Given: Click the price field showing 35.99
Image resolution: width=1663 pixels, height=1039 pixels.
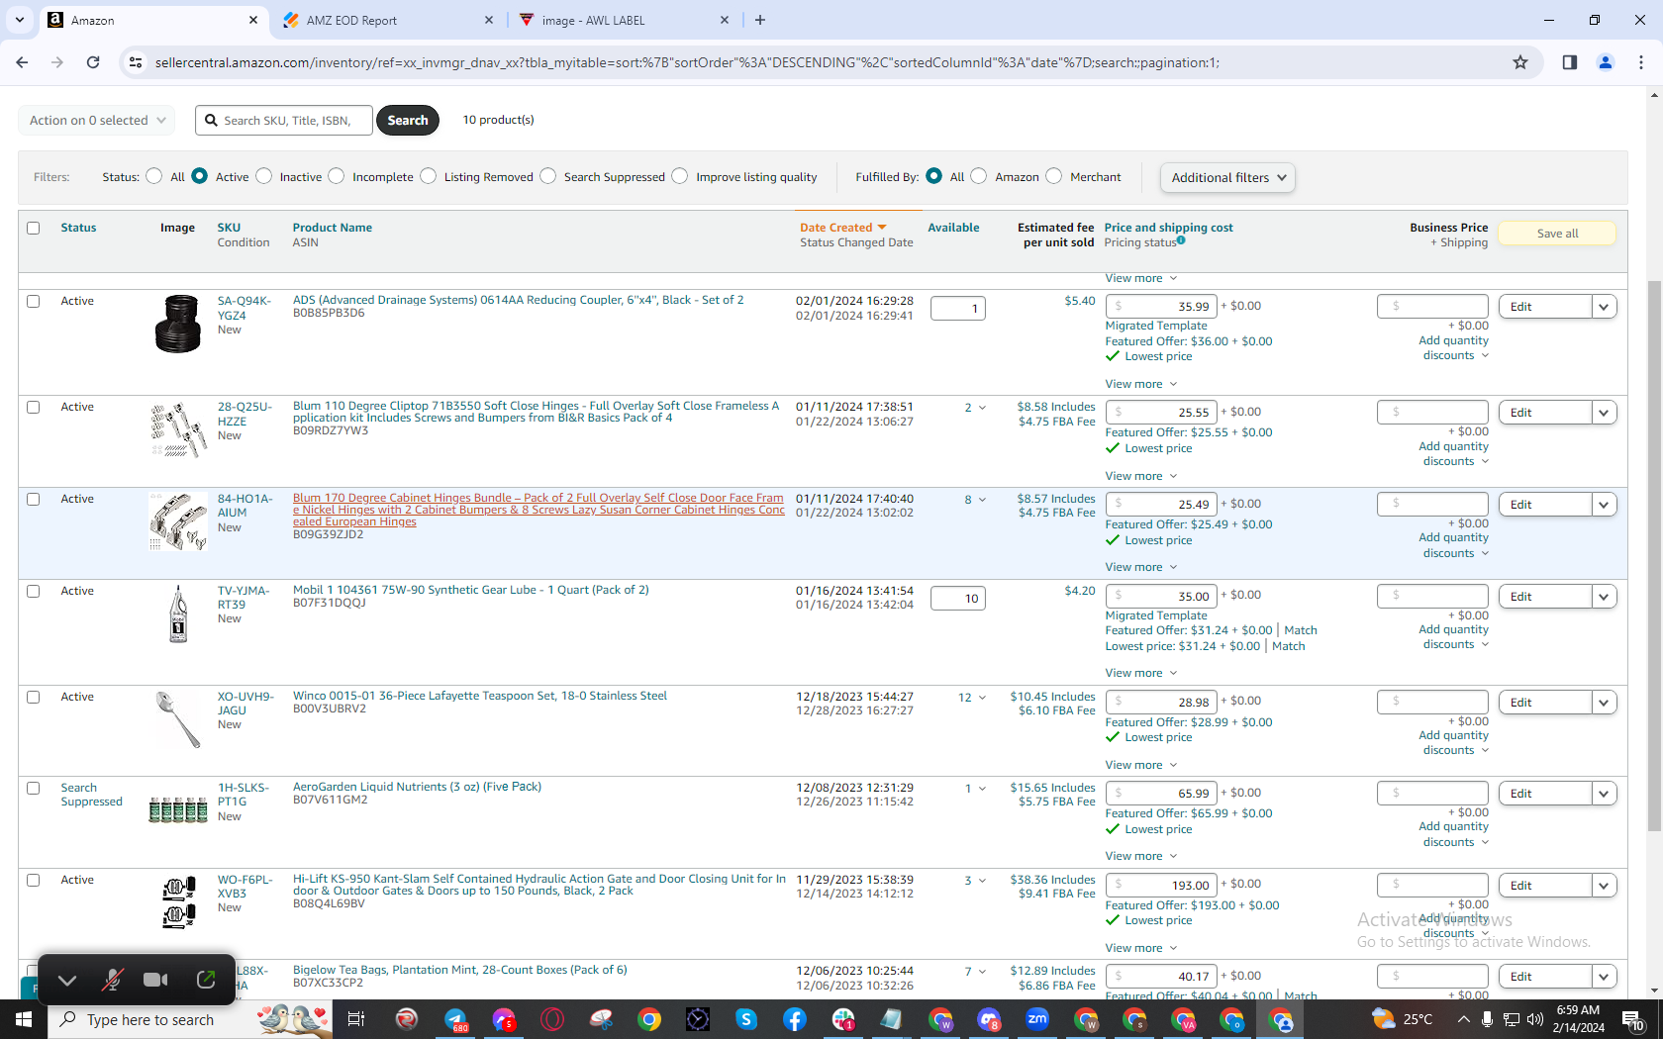Looking at the screenshot, I should coord(1160,307).
